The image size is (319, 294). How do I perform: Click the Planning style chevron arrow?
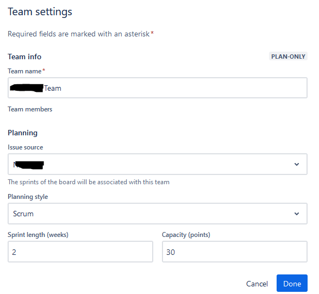(297, 214)
